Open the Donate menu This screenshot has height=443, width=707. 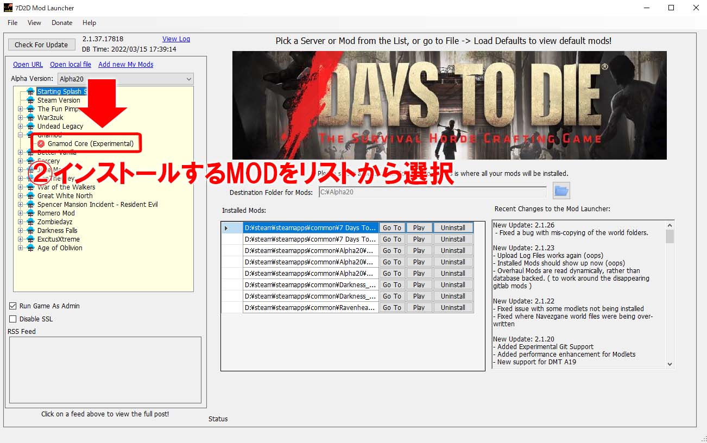pyautogui.click(x=61, y=23)
